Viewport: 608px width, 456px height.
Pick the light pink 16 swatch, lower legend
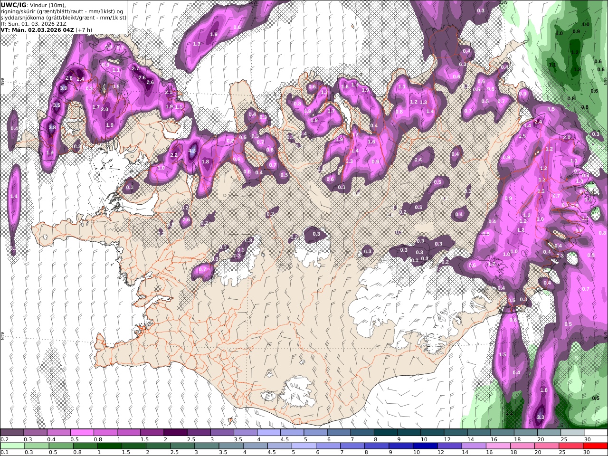click(498, 446)
